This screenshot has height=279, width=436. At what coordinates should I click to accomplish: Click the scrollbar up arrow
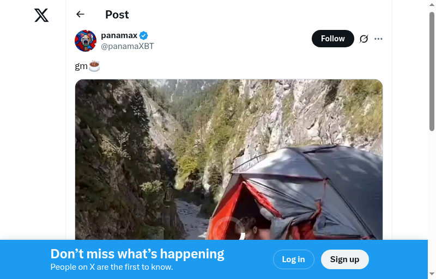pos(432,4)
